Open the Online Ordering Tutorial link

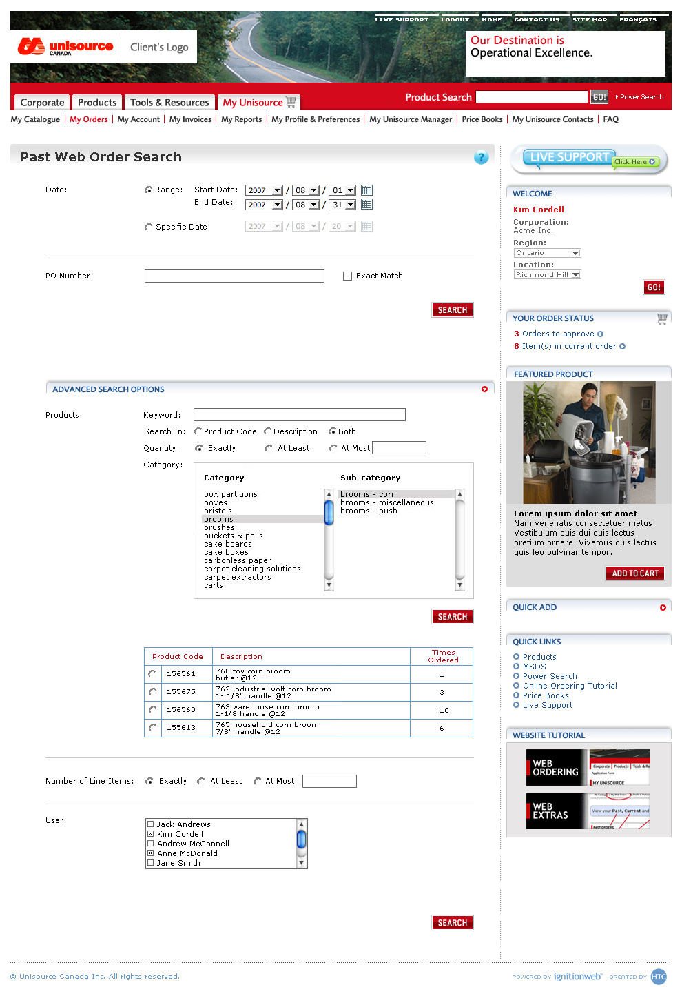(x=569, y=686)
